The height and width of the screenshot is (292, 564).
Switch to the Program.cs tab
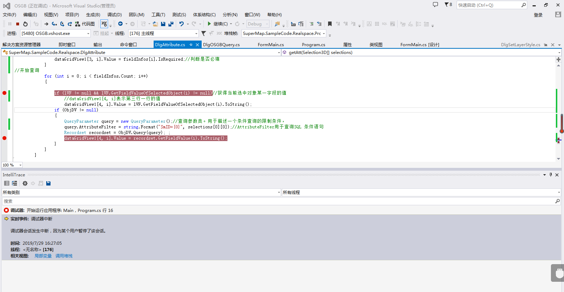[314, 45]
